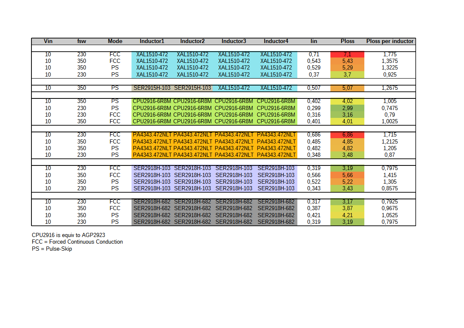Click the Mode column header
This screenshot has width=464, height=328.
[x=115, y=41]
